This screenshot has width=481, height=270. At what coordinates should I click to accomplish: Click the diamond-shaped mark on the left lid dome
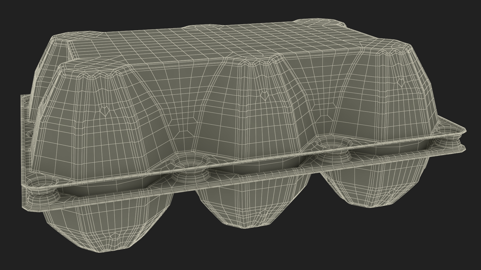104,110
